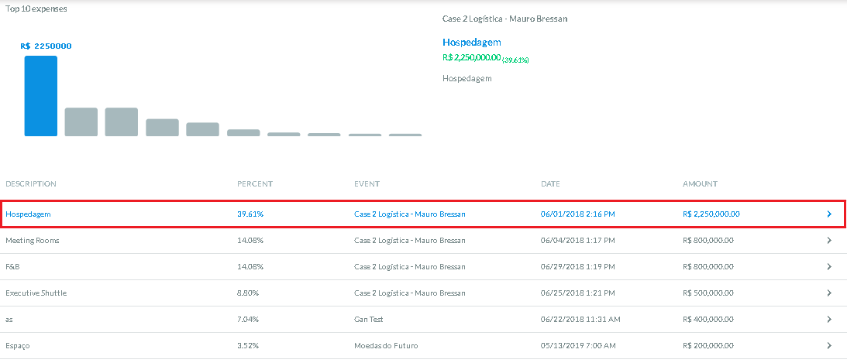This screenshot has width=847, height=363.
Task: Click R$ 500,000.00 amount cell
Action: tap(708, 293)
